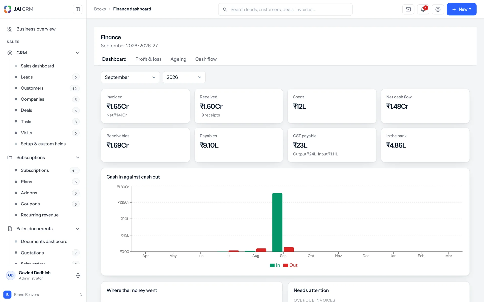Collapse the CRM section chevron
The width and height of the screenshot is (484, 302).
pos(78,53)
